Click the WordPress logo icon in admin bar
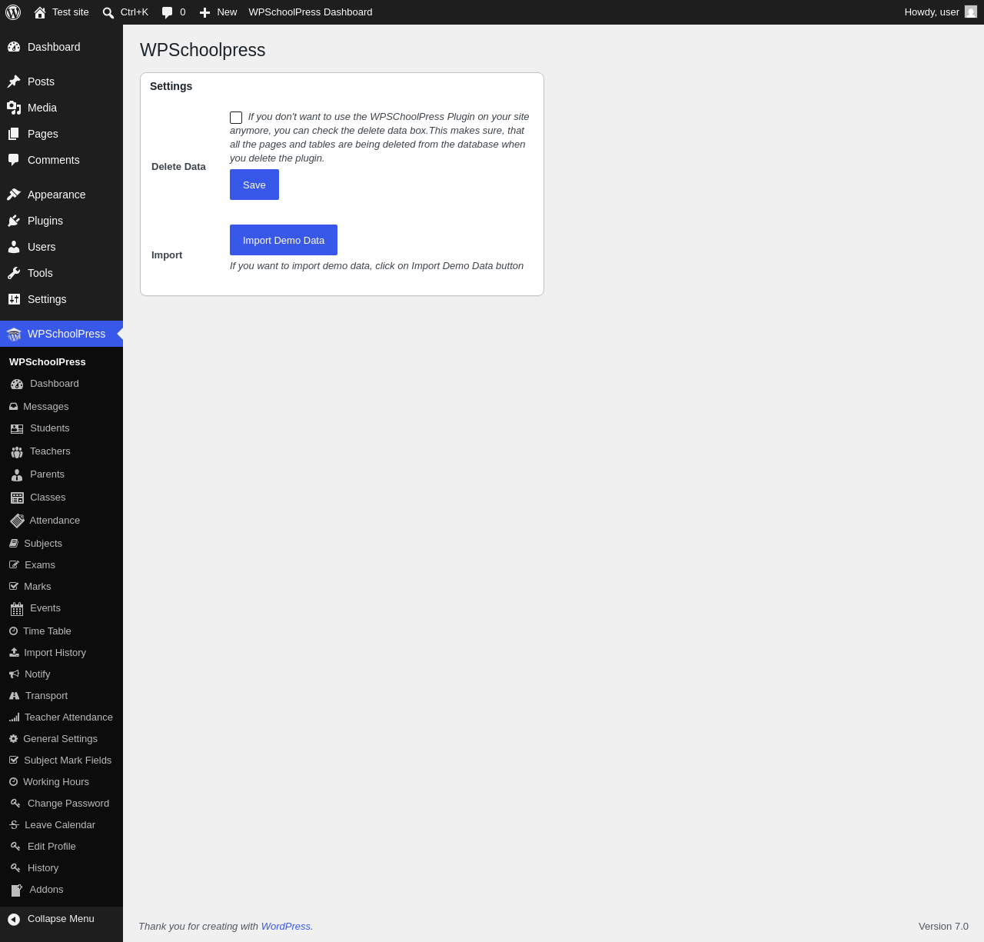Screen dimensions: 984x942 13,12
